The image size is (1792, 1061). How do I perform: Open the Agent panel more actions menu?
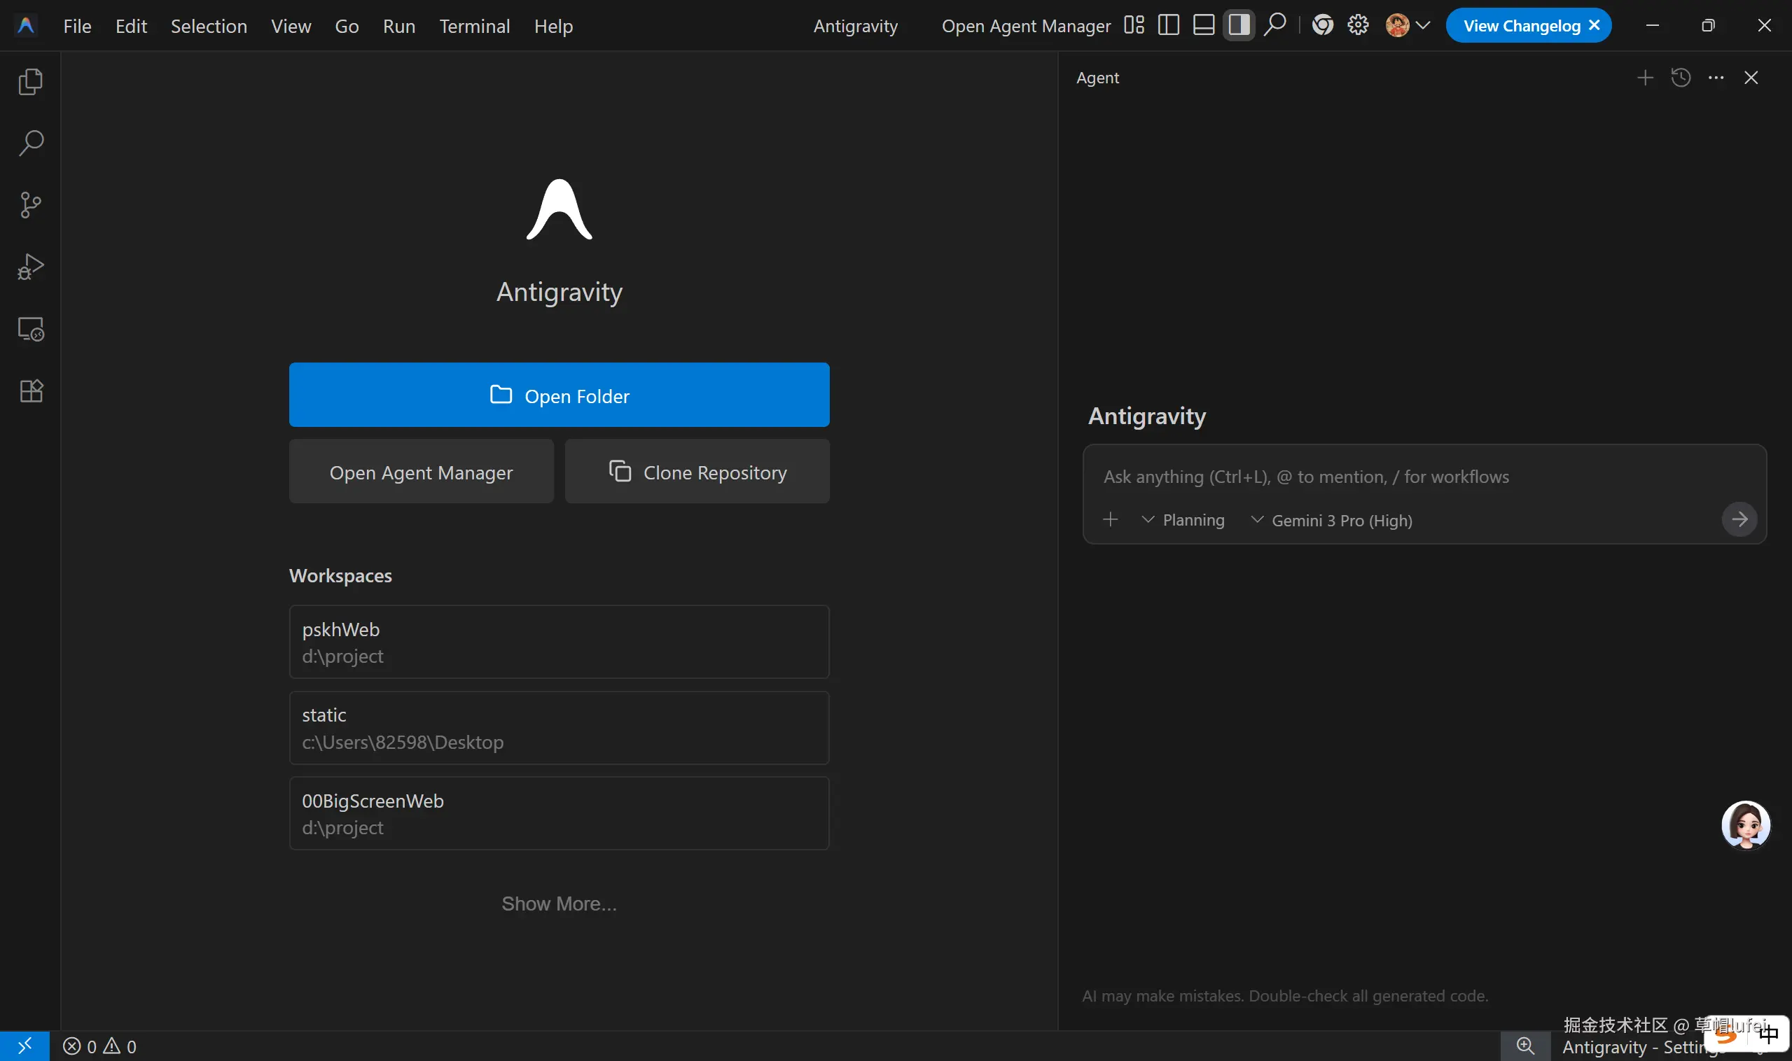[x=1716, y=77]
